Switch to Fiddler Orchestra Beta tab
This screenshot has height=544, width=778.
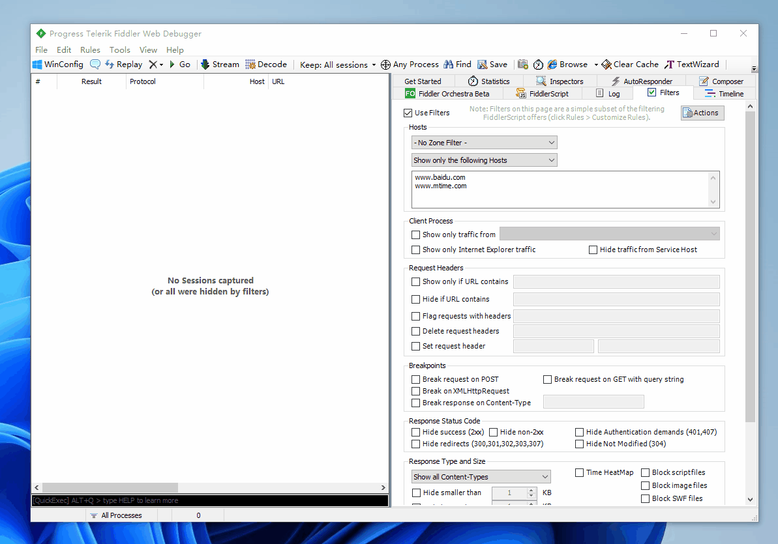(x=447, y=94)
